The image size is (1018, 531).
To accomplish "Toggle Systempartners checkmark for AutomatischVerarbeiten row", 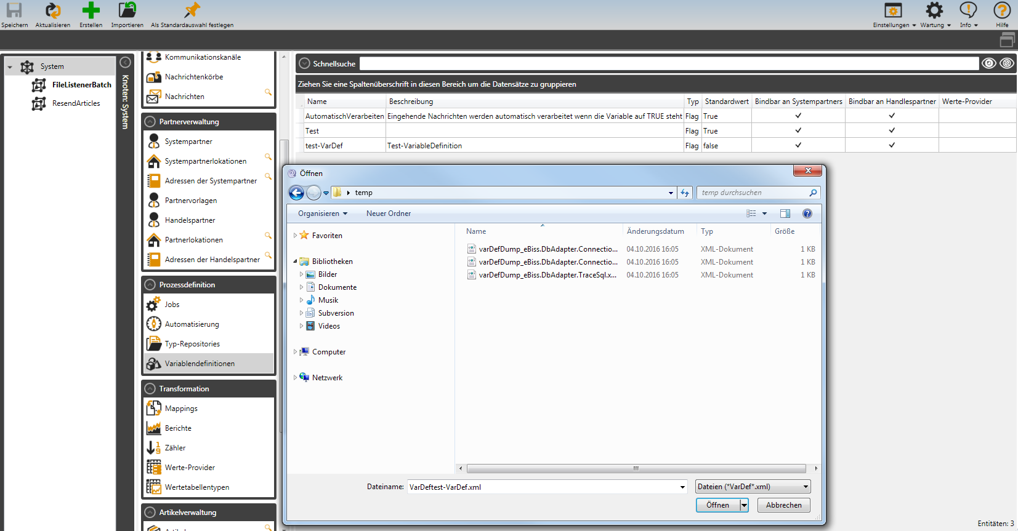I will pos(798,116).
